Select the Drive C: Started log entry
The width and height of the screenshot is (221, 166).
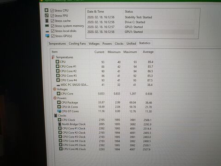coord(140,22)
